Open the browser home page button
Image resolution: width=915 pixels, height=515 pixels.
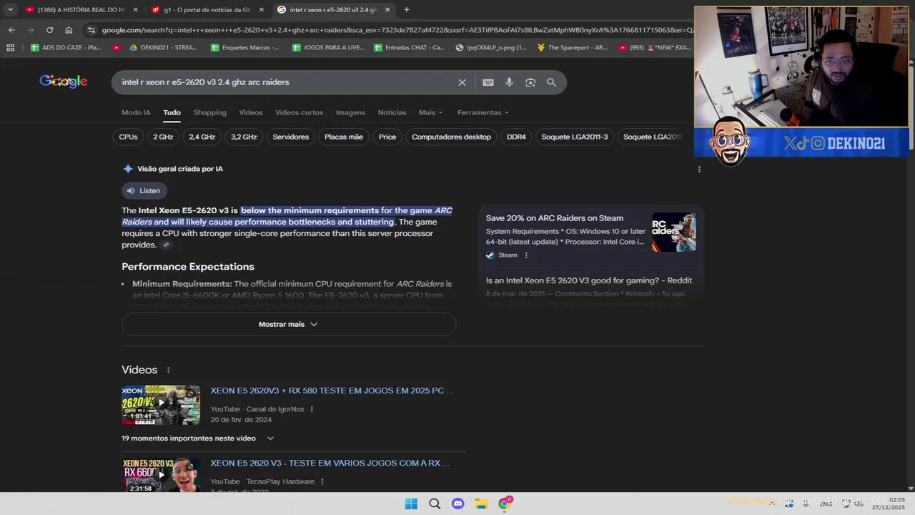tap(69, 30)
